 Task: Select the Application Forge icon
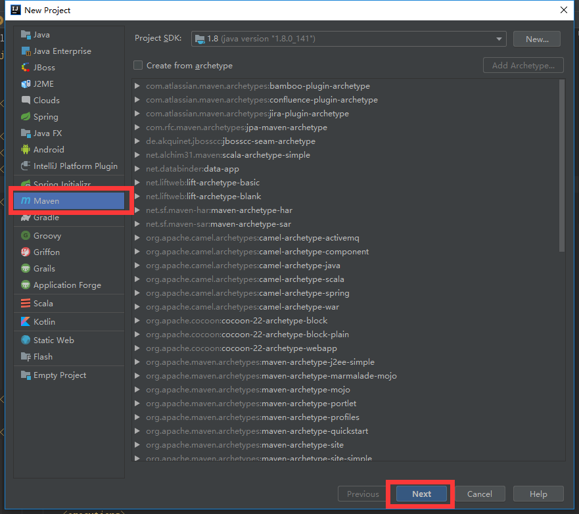(x=26, y=285)
